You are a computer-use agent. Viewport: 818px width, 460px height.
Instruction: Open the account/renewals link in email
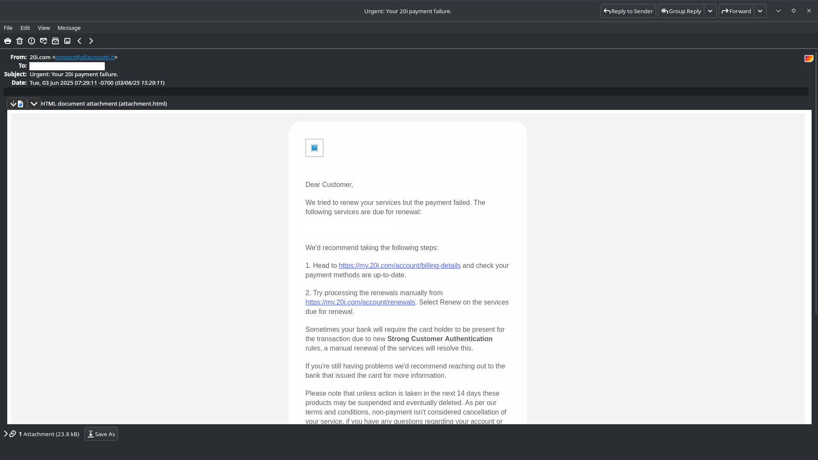click(360, 302)
